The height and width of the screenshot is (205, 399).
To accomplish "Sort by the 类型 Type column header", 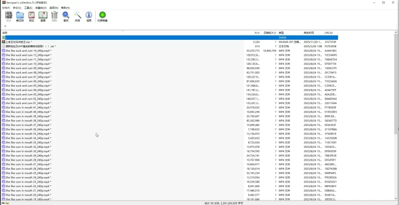I will coord(290,33).
